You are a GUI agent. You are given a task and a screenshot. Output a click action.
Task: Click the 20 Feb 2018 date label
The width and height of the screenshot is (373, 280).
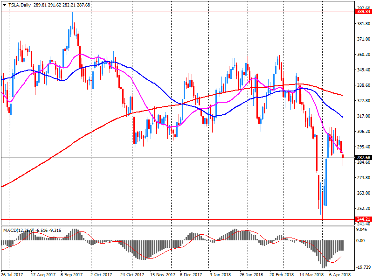(x=282, y=275)
